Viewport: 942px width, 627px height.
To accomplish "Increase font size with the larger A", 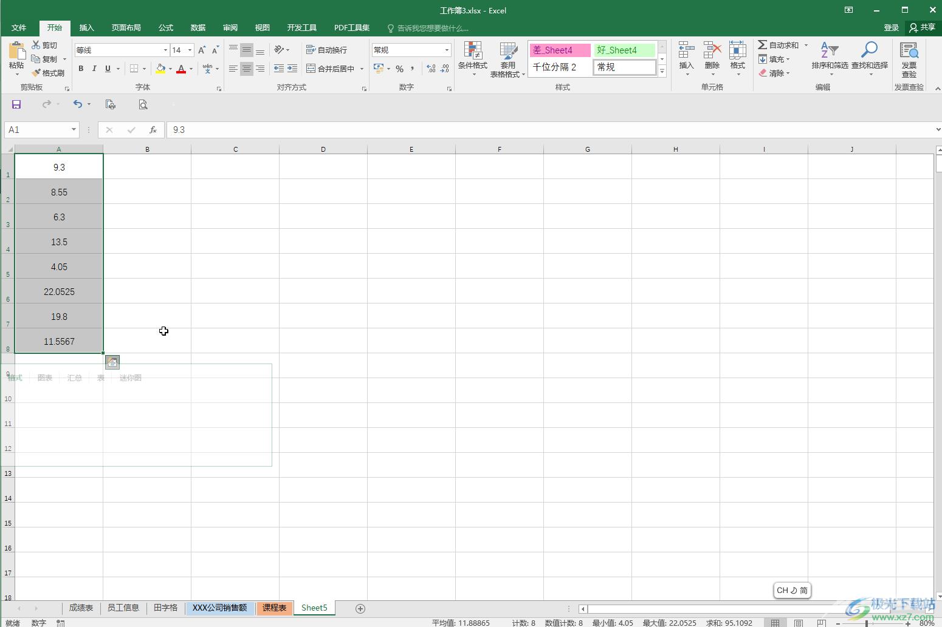I will (202, 50).
